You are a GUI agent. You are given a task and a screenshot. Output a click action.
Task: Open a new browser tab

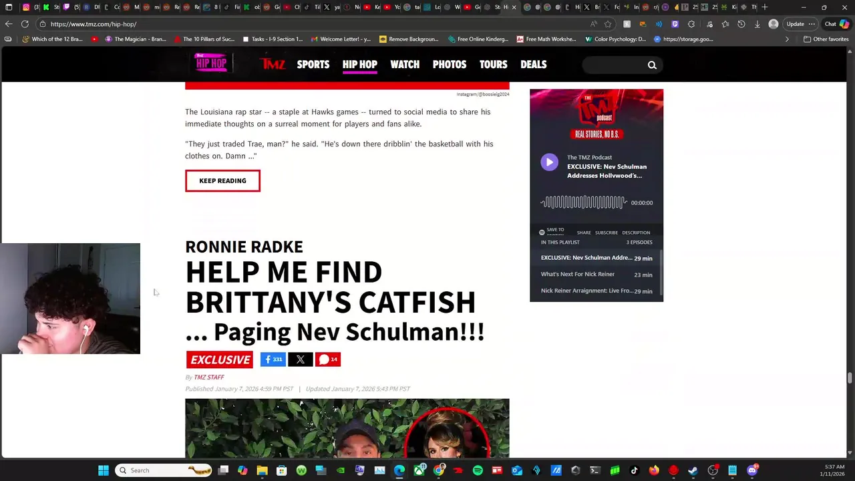tap(765, 7)
